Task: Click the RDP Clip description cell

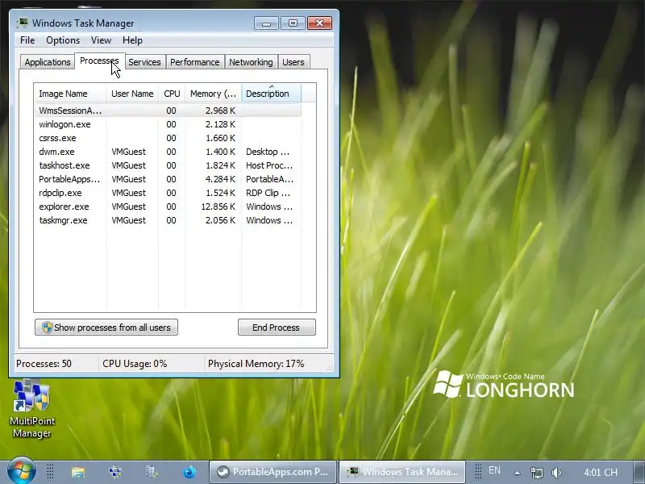Action: coord(268,193)
